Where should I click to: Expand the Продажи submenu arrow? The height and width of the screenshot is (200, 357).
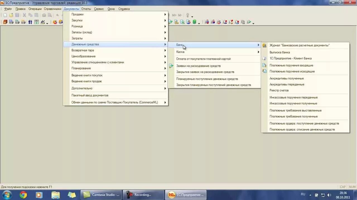[x=165, y=14]
